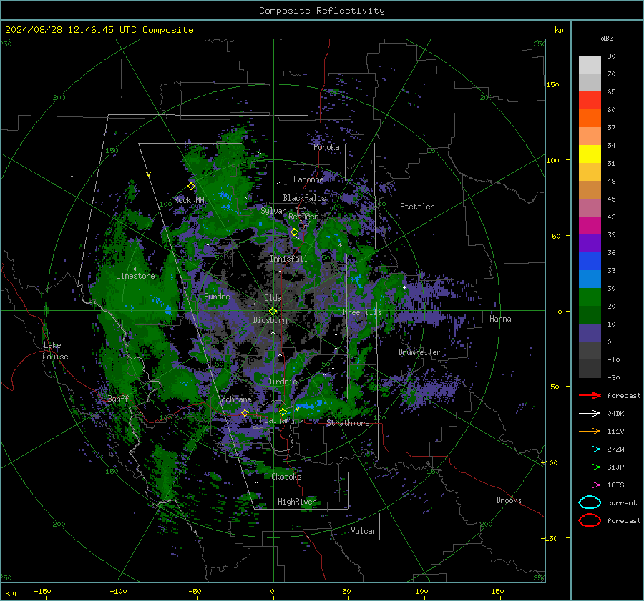Image resolution: width=644 pixels, height=601 pixels.
Task: Click the Brooks city label
Action: point(509,500)
